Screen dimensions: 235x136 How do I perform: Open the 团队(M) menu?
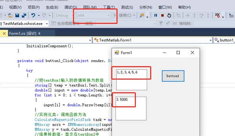90,7
